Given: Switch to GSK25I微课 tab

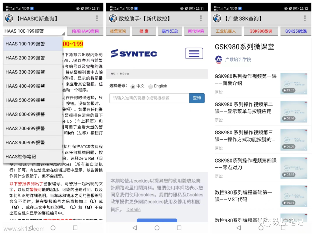Looking at the screenshot, I should coord(296,31).
